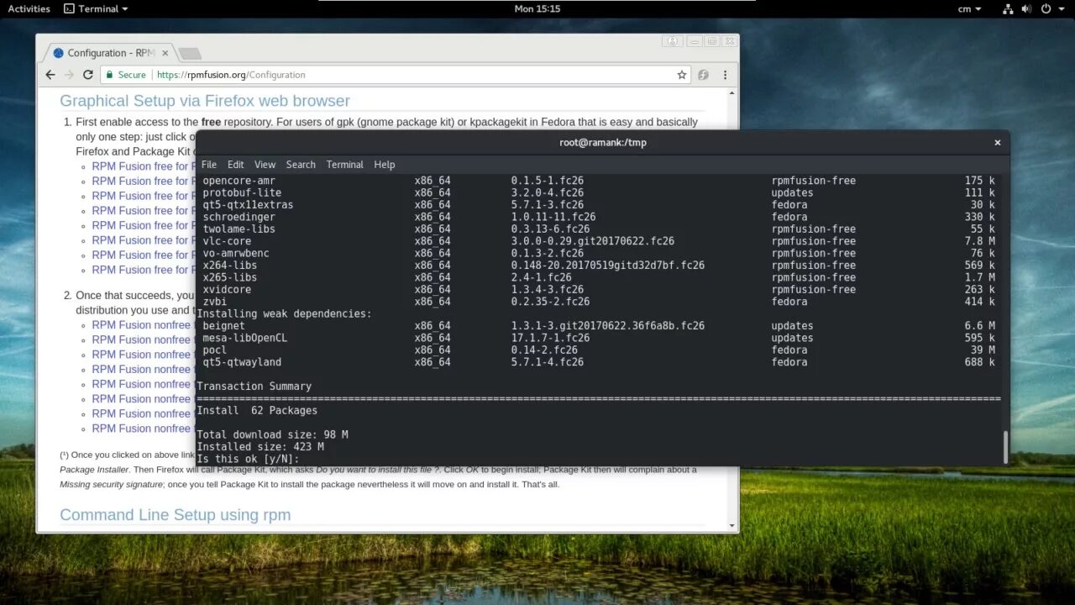Click the 7.8 M size value
The image size is (1075, 605).
click(x=979, y=241)
